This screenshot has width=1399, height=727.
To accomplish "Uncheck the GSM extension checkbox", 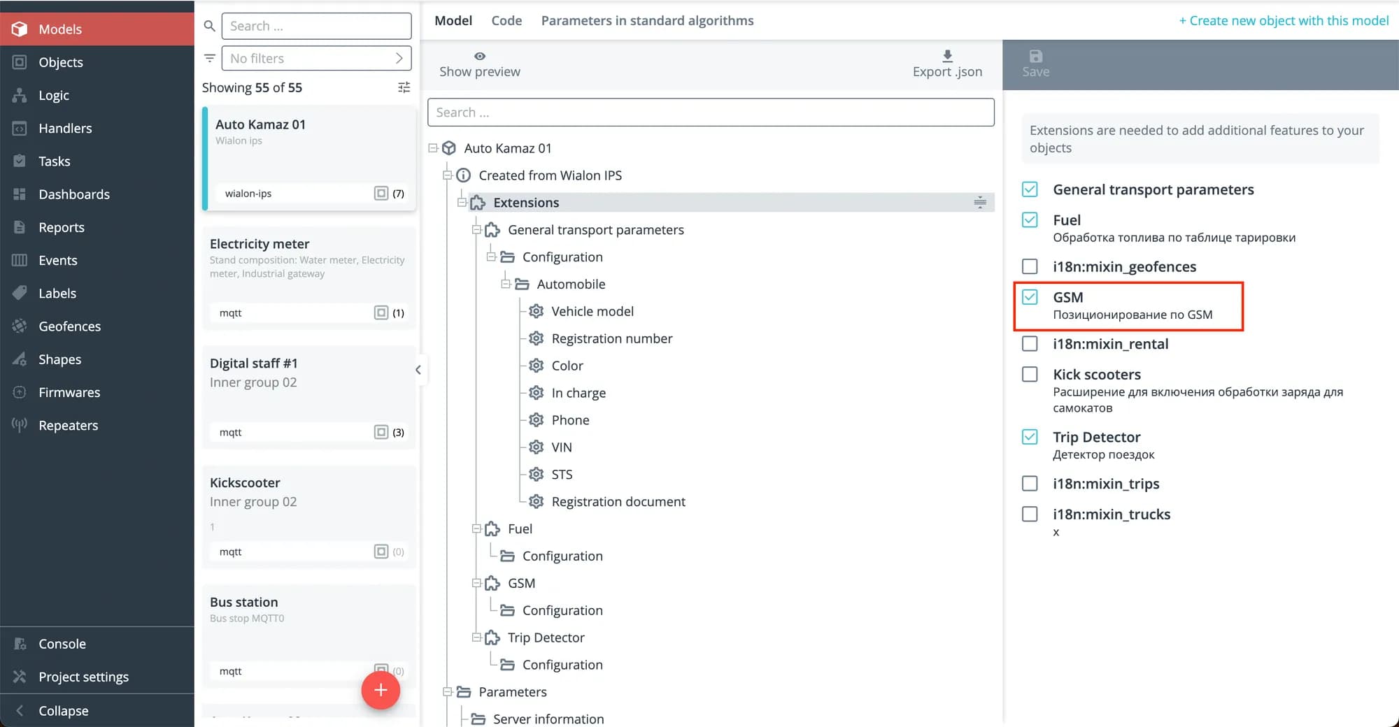I will 1030,297.
